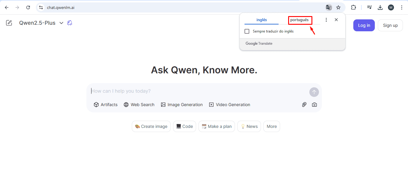Toggle the Web Search option
The width and height of the screenshot is (408, 183).
pyautogui.click(x=139, y=105)
